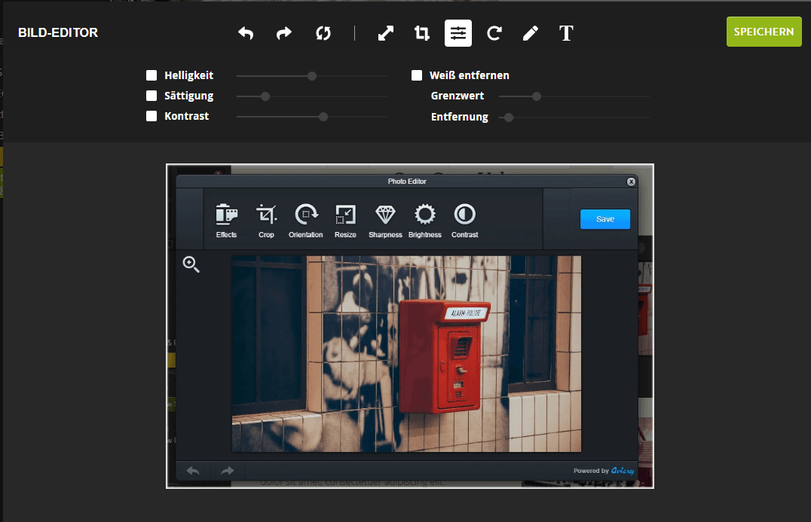811x522 pixels.
Task: Redo the edit in the Bild-Editor toolbar
Action: click(x=284, y=34)
